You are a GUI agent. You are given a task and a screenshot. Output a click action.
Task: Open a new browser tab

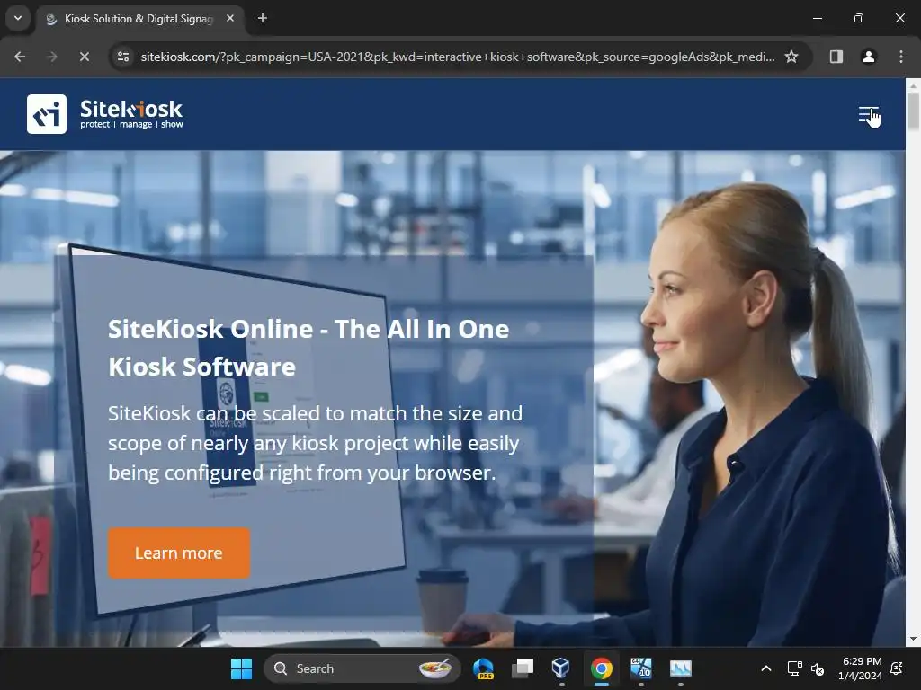263,18
